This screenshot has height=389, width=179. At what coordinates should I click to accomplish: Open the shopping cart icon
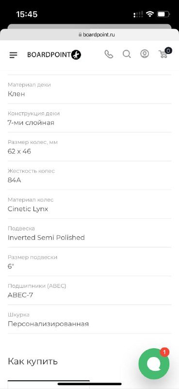[x=163, y=54]
